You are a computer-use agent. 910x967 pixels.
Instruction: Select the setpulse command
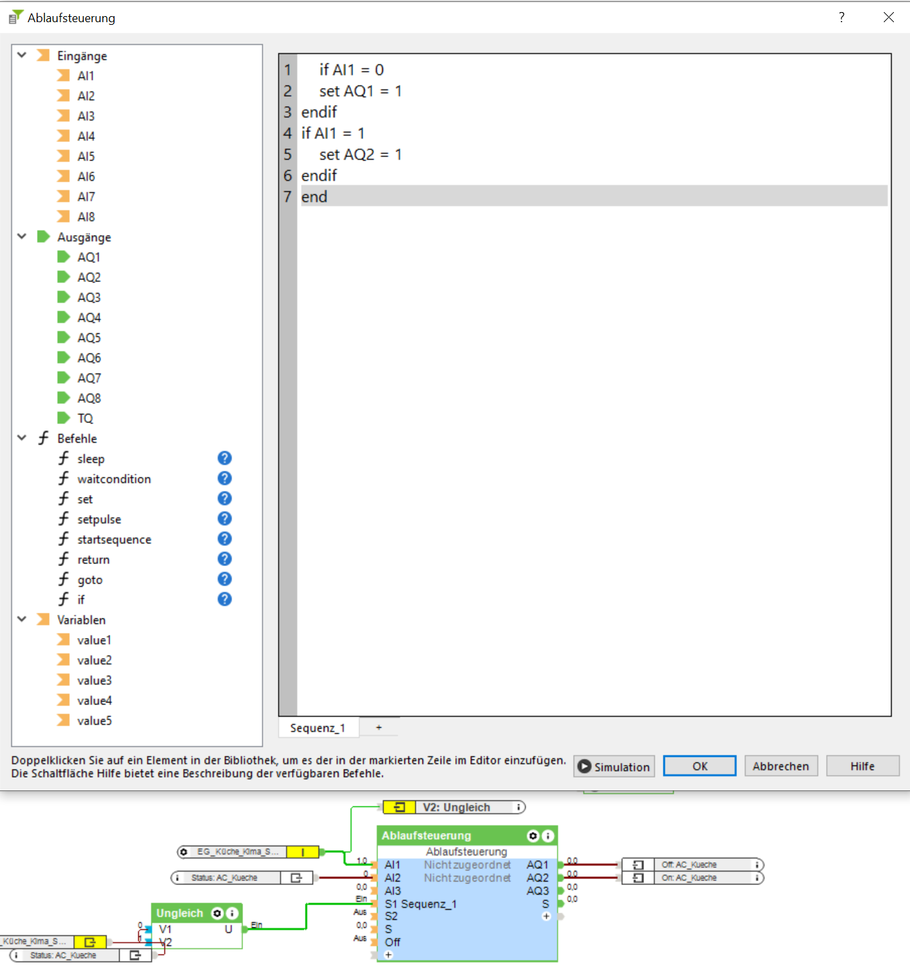coord(99,519)
